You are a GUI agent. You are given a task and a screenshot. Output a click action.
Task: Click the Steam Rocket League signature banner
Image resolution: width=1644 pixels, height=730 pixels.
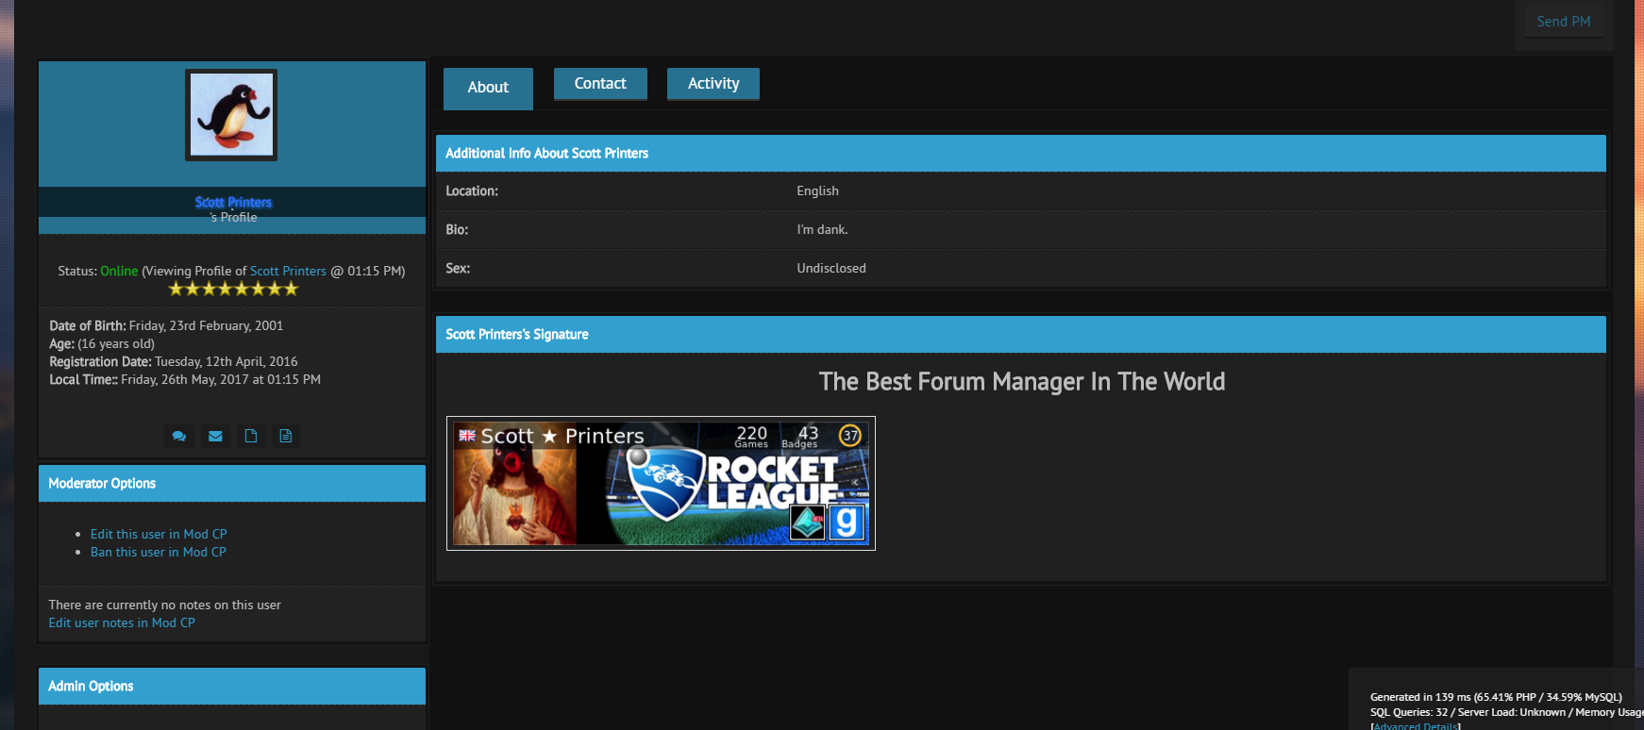coord(661,483)
